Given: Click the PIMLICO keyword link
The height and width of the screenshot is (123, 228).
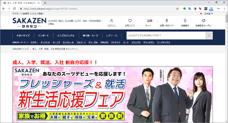Looking at the screenshot, I should click(x=104, y=42).
